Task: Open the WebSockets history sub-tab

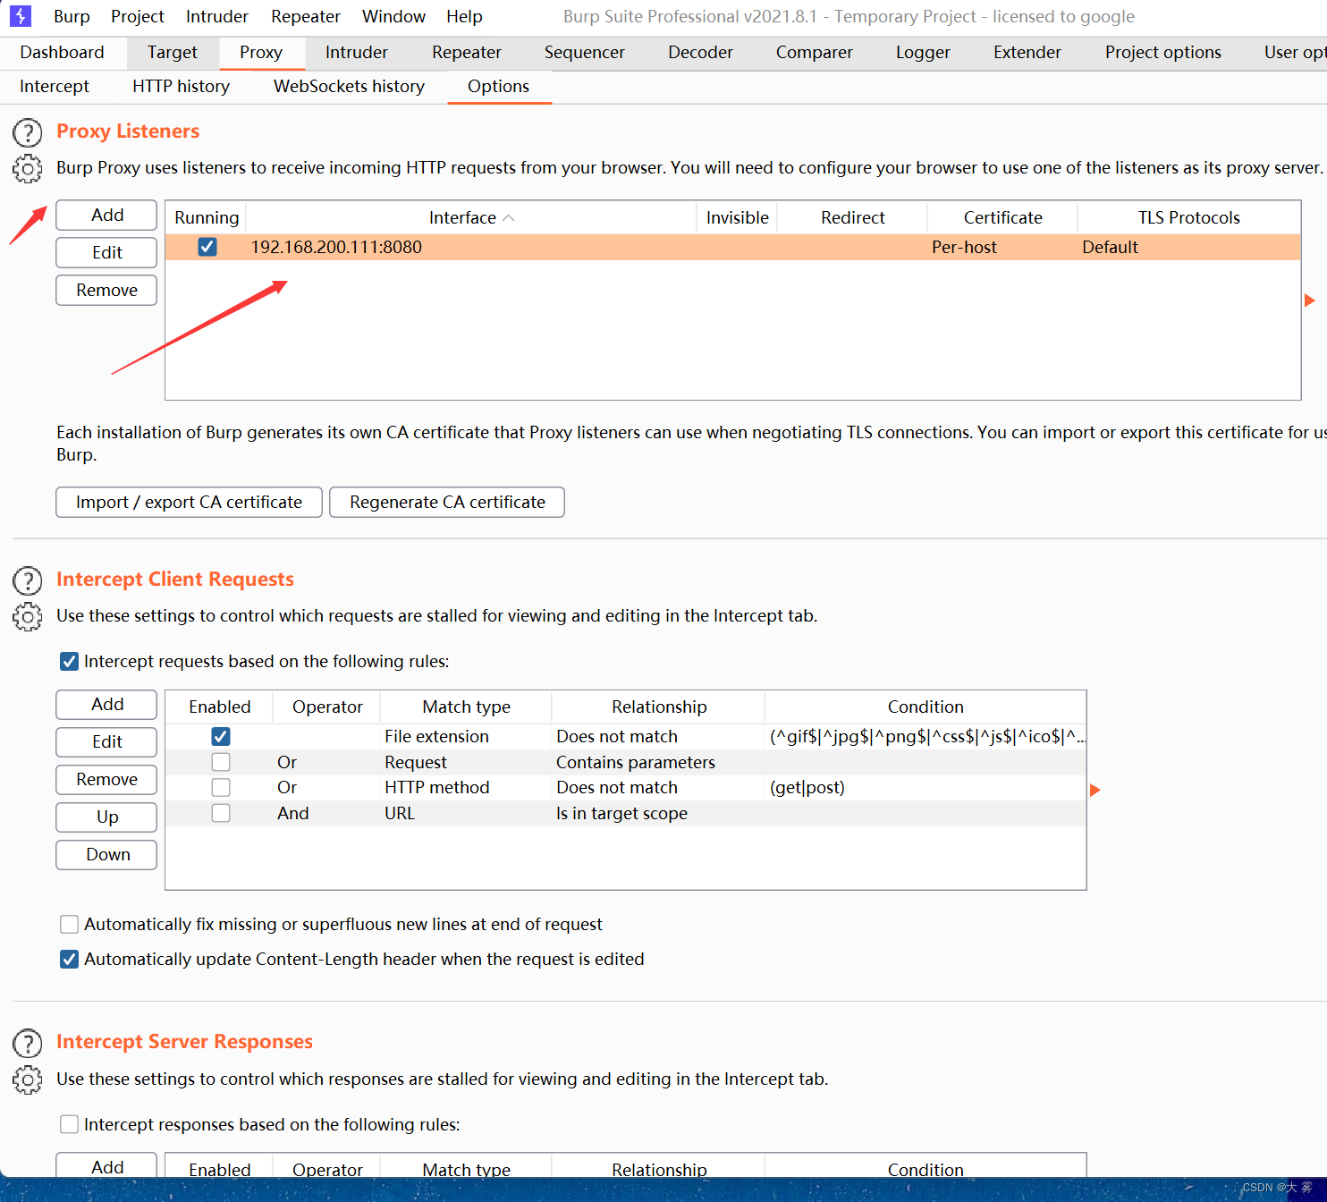Action: pyautogui.click(x=350, y=86)
